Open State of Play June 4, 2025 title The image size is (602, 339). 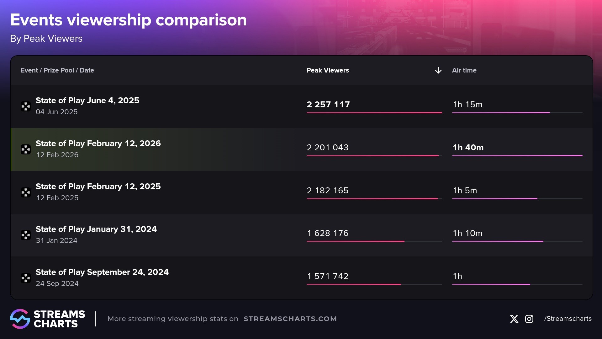click(87, 100)
